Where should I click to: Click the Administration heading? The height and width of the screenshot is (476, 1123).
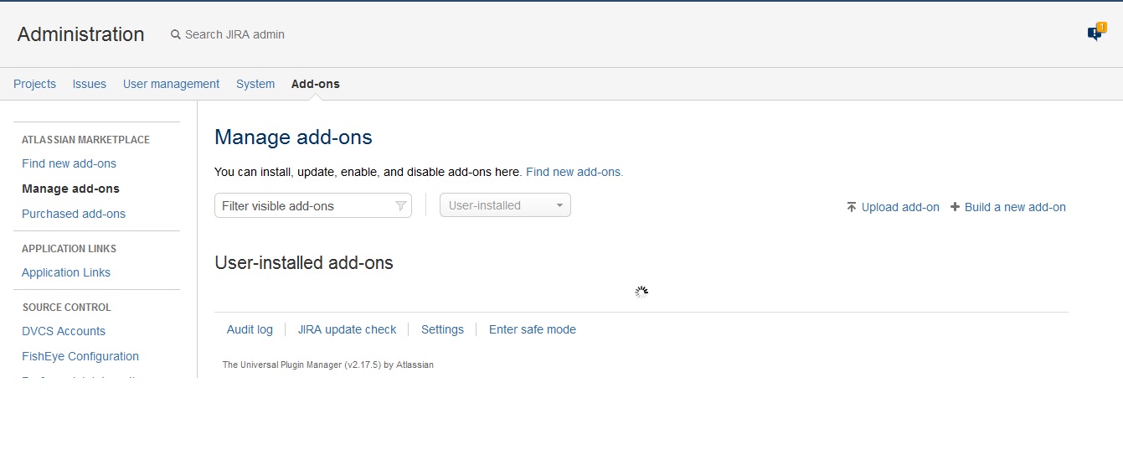click(x=80, y=34)
